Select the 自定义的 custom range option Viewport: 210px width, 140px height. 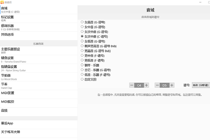tap(82, 79)
